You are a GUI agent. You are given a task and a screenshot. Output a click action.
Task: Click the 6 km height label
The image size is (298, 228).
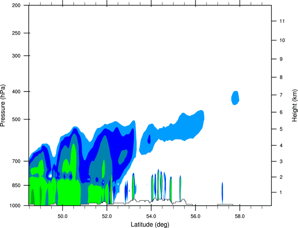pos(281,112)
